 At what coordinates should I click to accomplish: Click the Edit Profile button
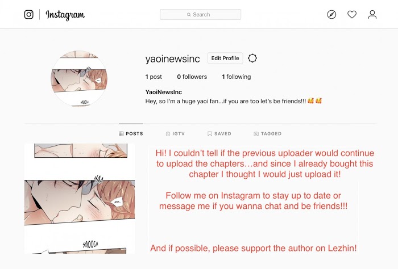[225, 58]
